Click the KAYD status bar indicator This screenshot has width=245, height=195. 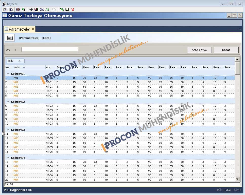(237, 190)
